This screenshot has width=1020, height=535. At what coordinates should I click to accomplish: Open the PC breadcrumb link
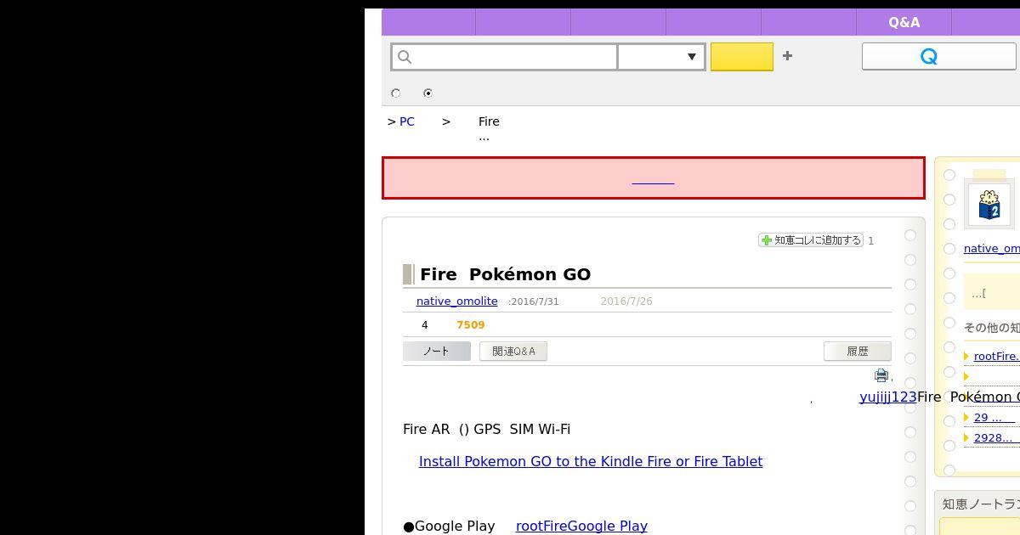click(x=407, y=121)
